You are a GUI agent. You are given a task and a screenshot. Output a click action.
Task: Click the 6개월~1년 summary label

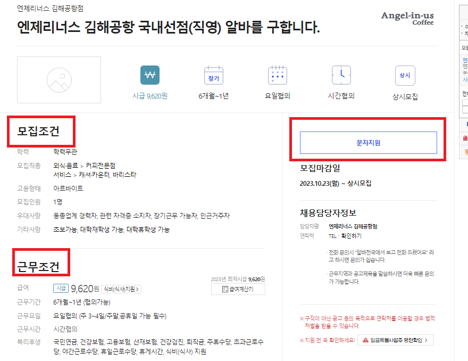tap(214, 96)
